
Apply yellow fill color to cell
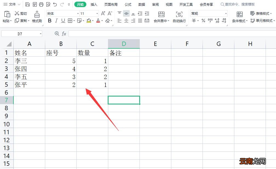point(89,21)
